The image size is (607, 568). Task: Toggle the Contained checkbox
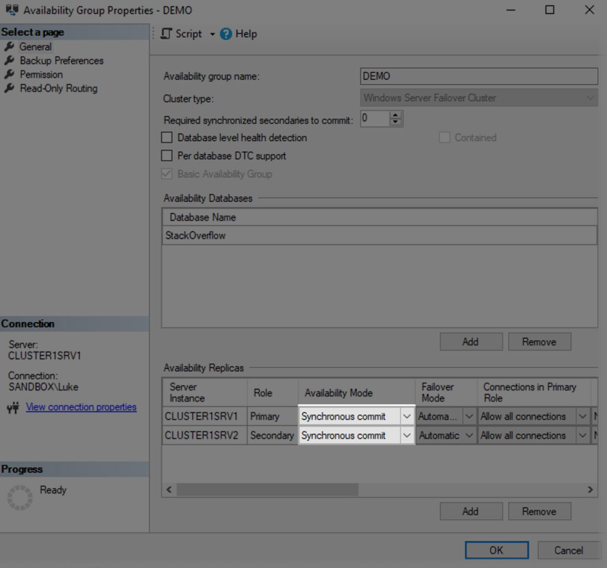pos(445,137)
